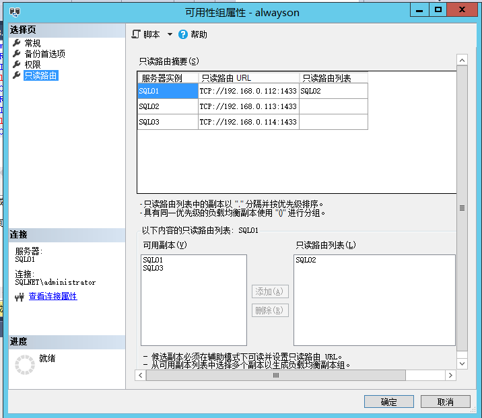The image size is (482, 418).
Task: Click URL cell TCP://192.168.0.114:1433
Action: [248, 122]
